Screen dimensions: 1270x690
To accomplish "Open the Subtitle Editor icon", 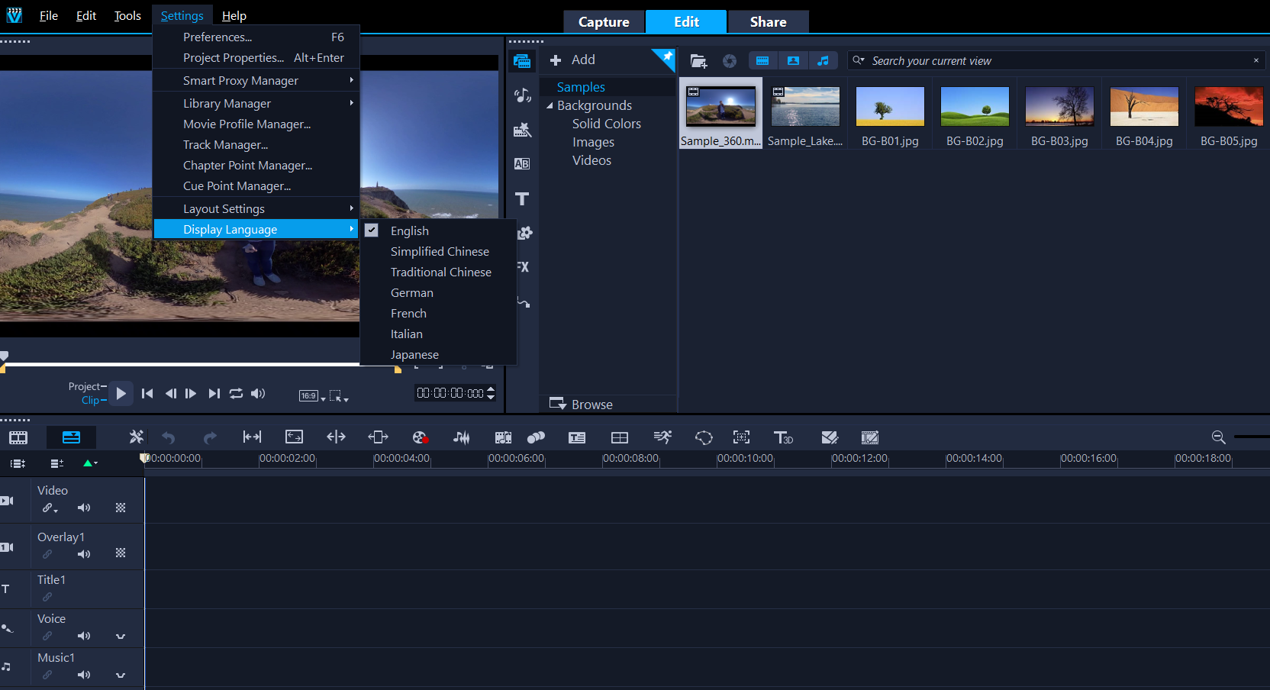I will (577, 437).
